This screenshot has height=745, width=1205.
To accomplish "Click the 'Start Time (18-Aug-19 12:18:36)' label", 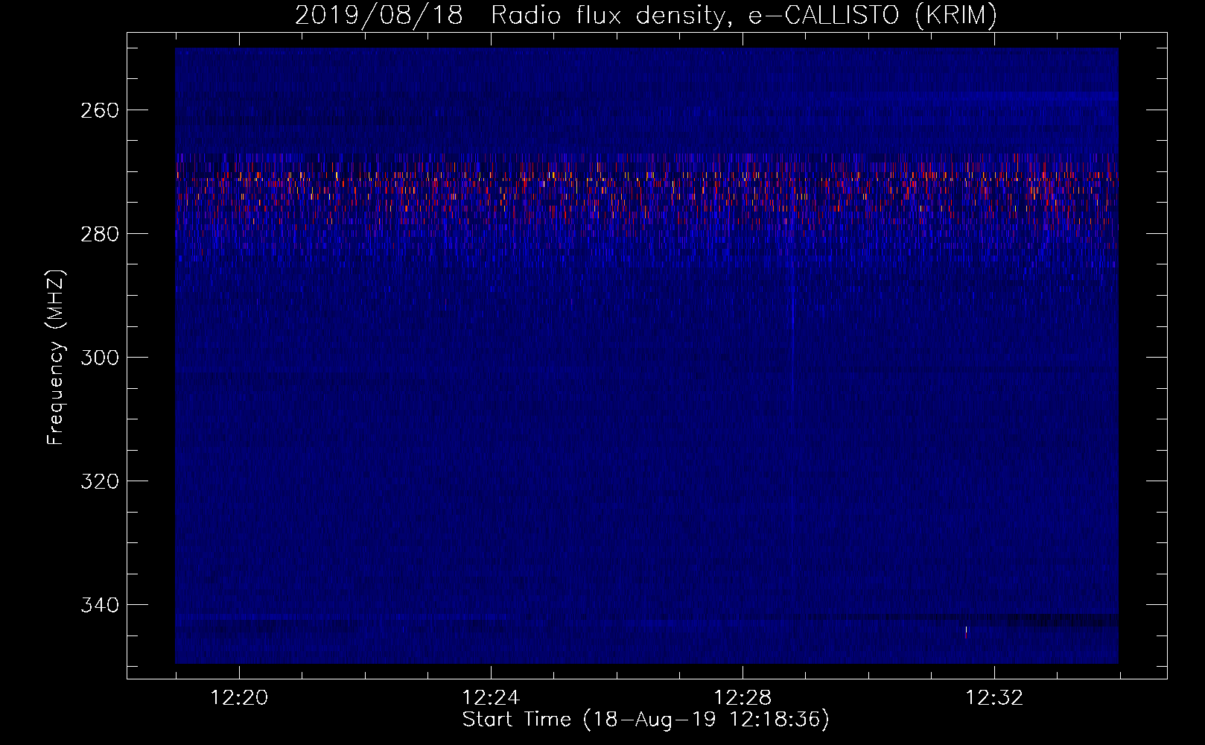I will click(x=646, y=720).
